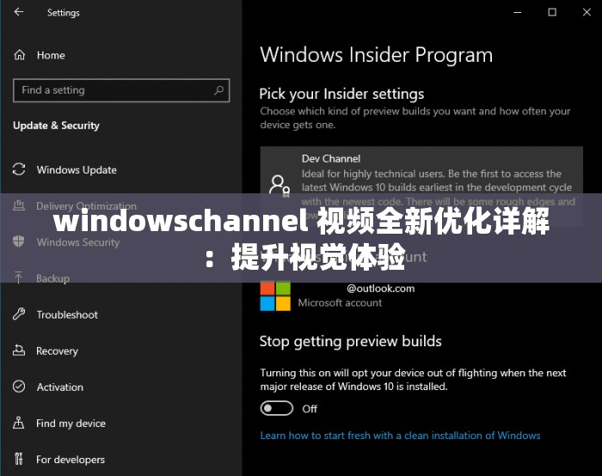Click the Stop getting preview builds heading
This screenshot has height=476, width=602.
[351, 341]
